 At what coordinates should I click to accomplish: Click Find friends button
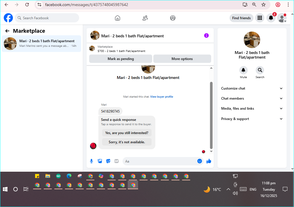point(241,18)
